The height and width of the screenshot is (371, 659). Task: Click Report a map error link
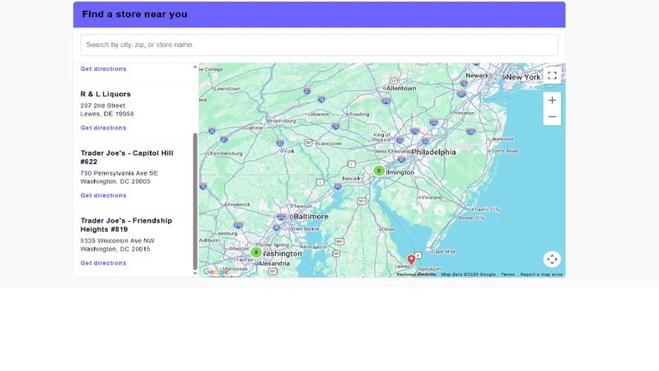tap(541, 275)
